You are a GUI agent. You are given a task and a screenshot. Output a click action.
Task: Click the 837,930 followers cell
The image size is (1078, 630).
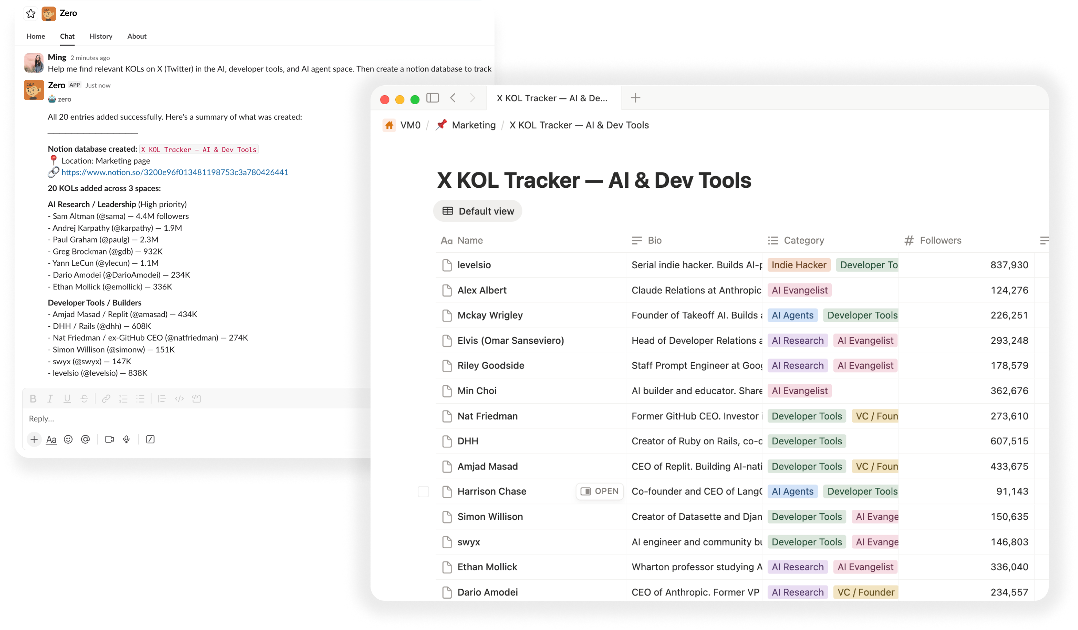(x=966, y=265)
